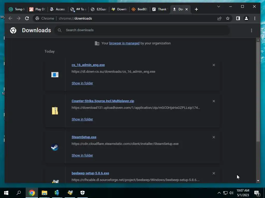Open the Chrome profile menu
This screenshot has height=198, width=265.
click(x=246, y=18)
